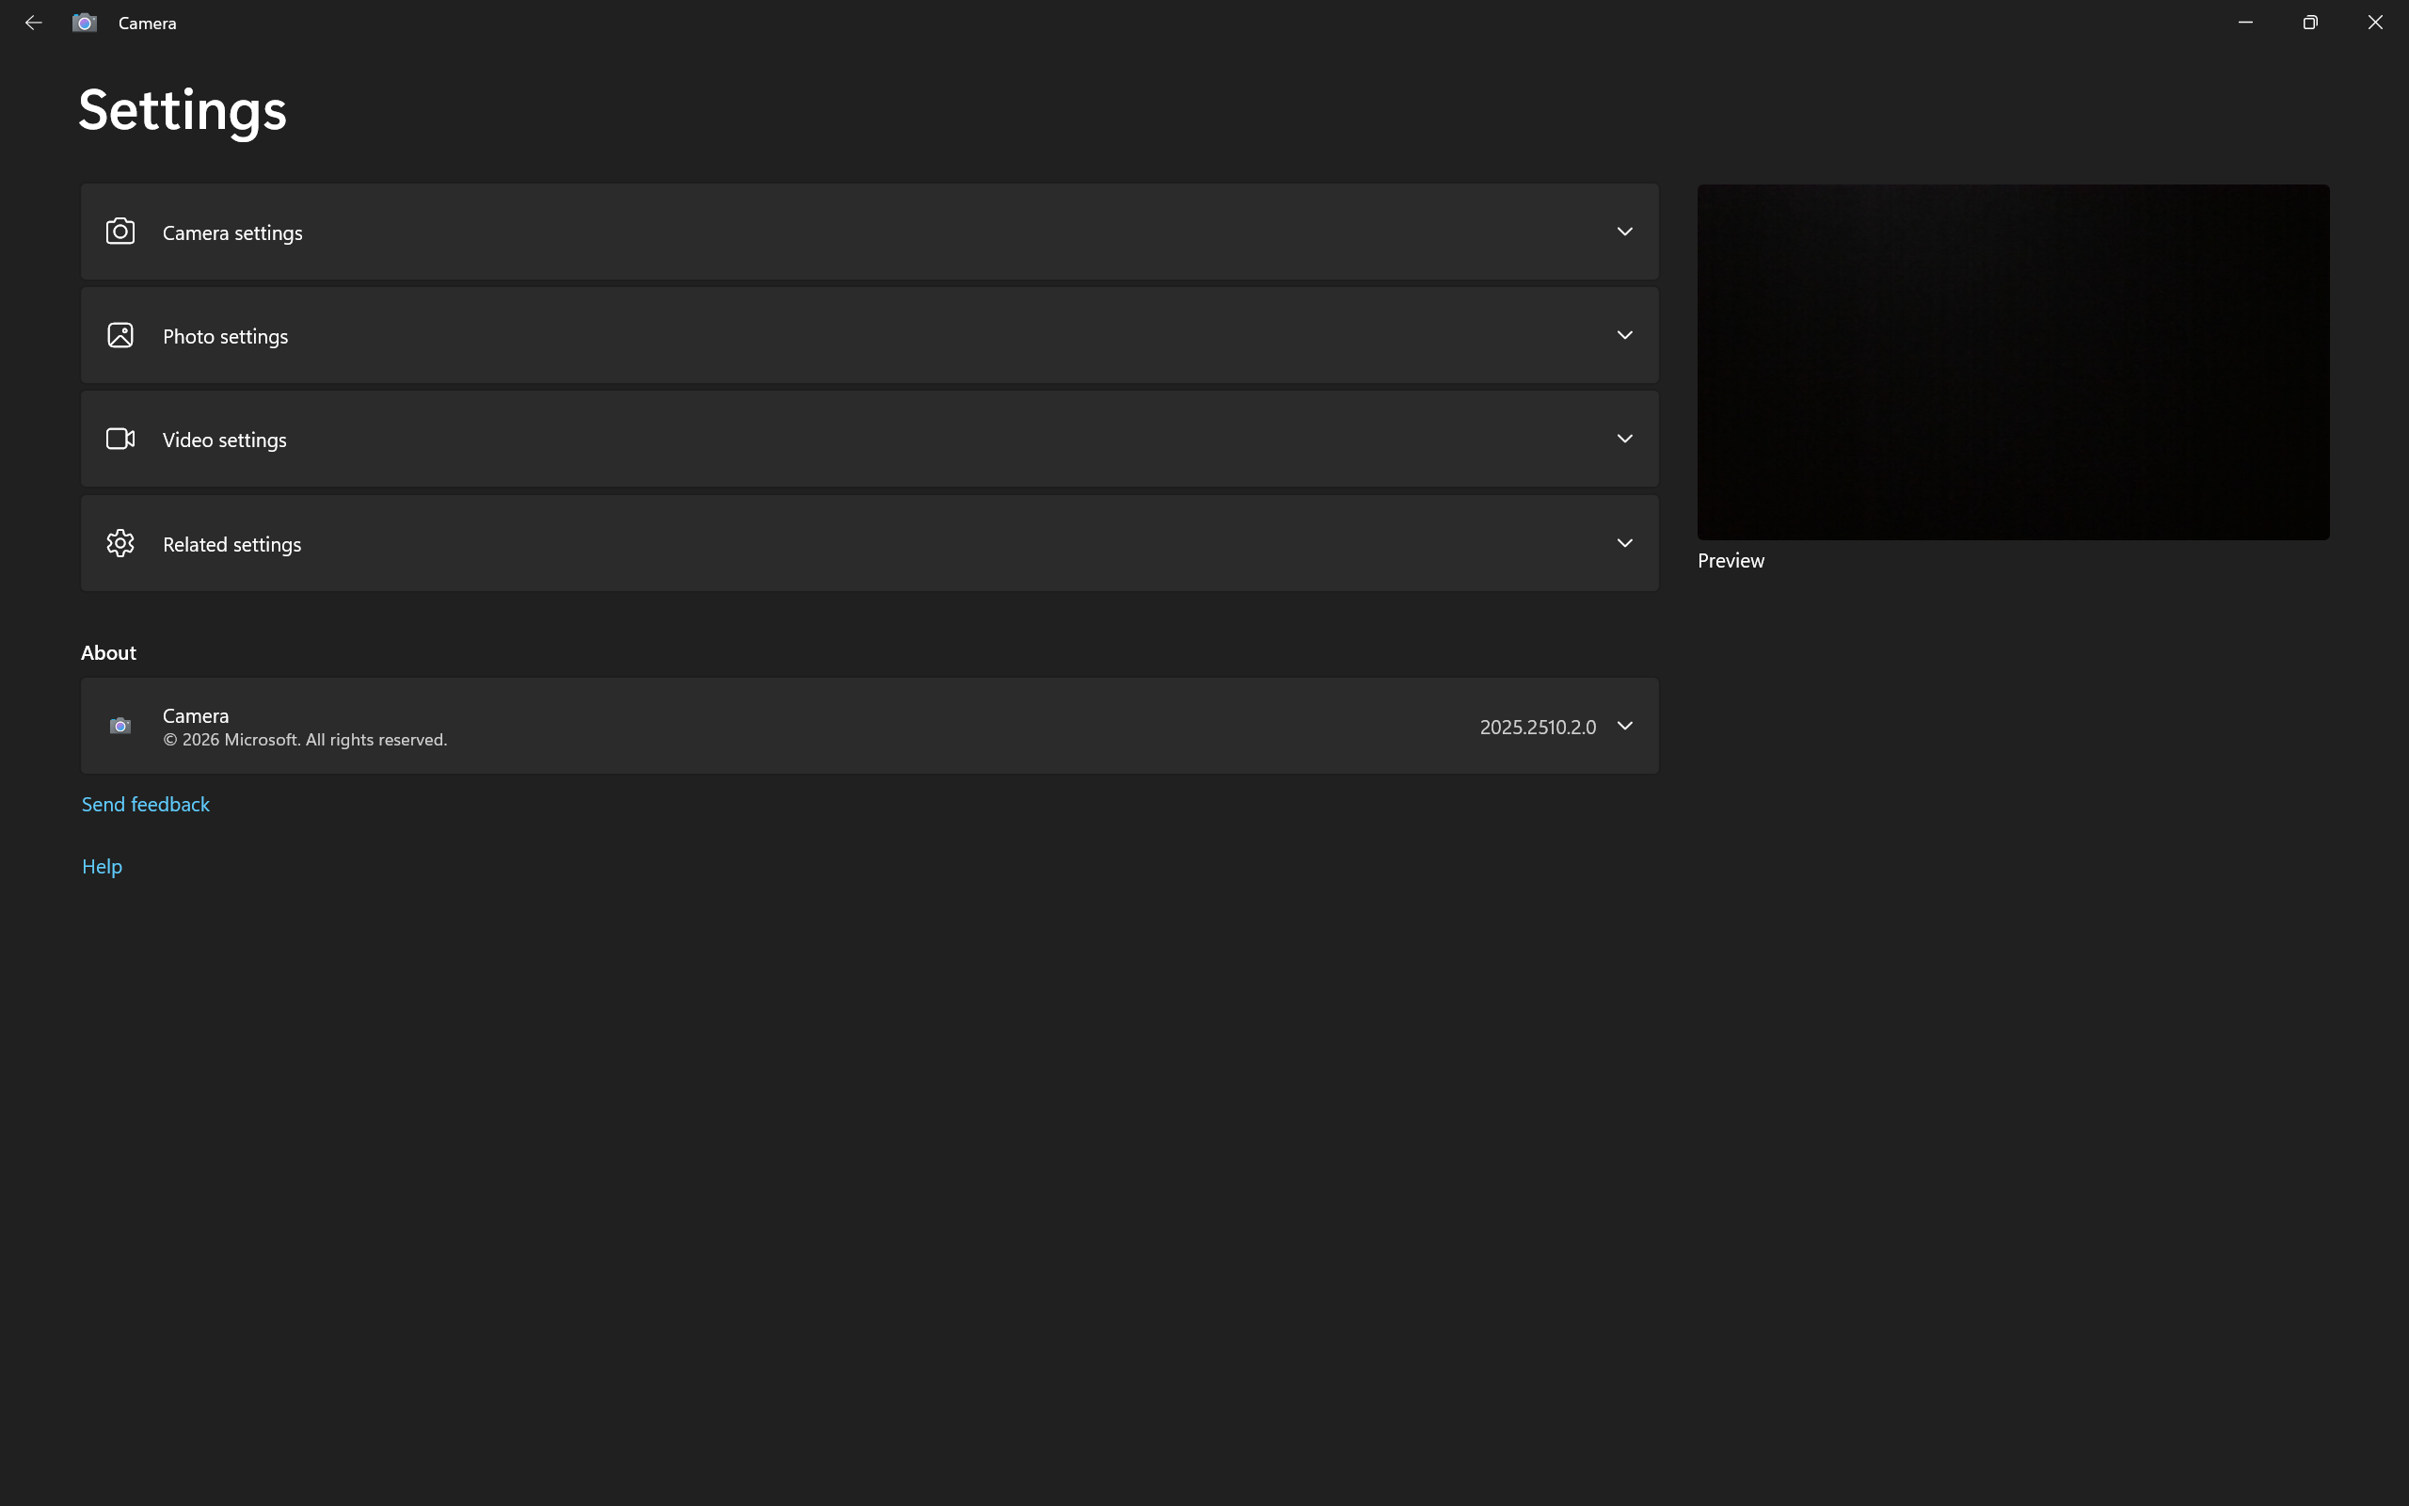The image size is (2409, 1506).
Task: Click the Camera app icon in title bar
Action: (85, 22)
